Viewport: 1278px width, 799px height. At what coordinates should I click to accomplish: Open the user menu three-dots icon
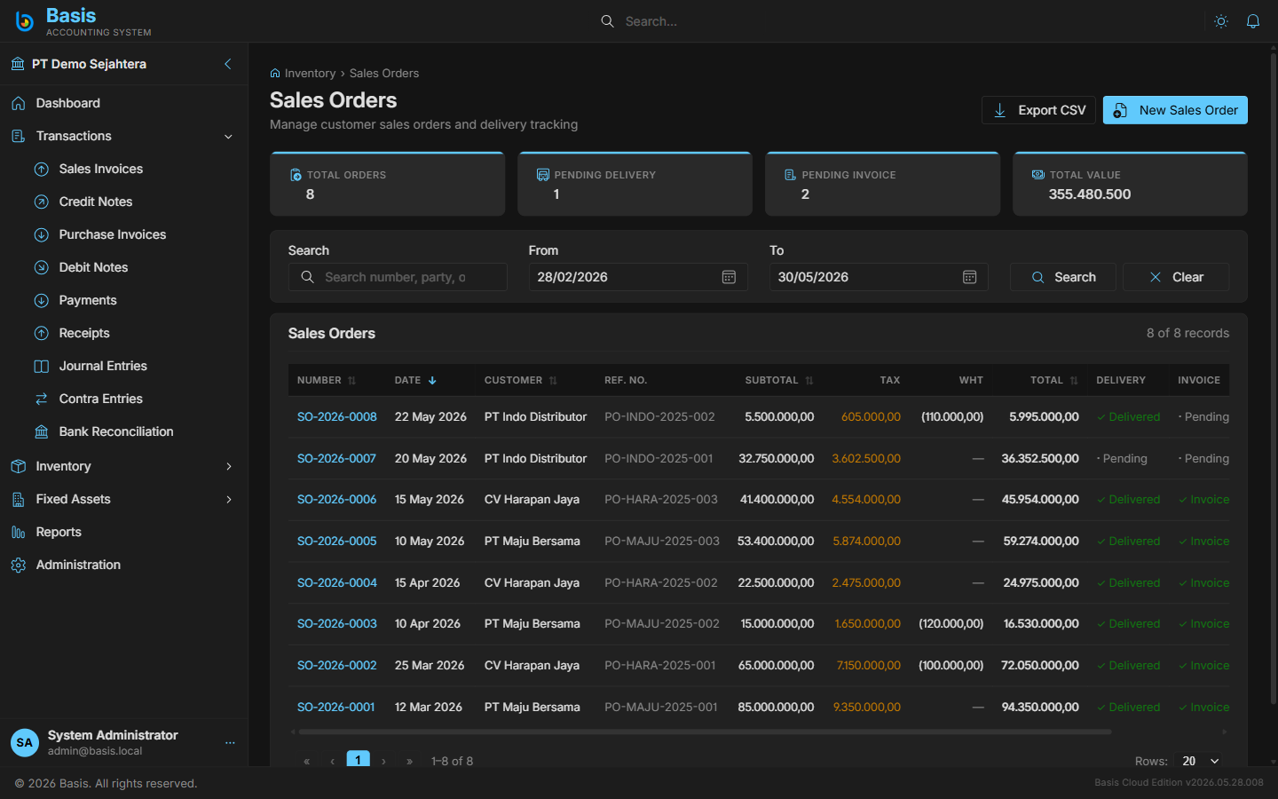[x=230, y=743]
